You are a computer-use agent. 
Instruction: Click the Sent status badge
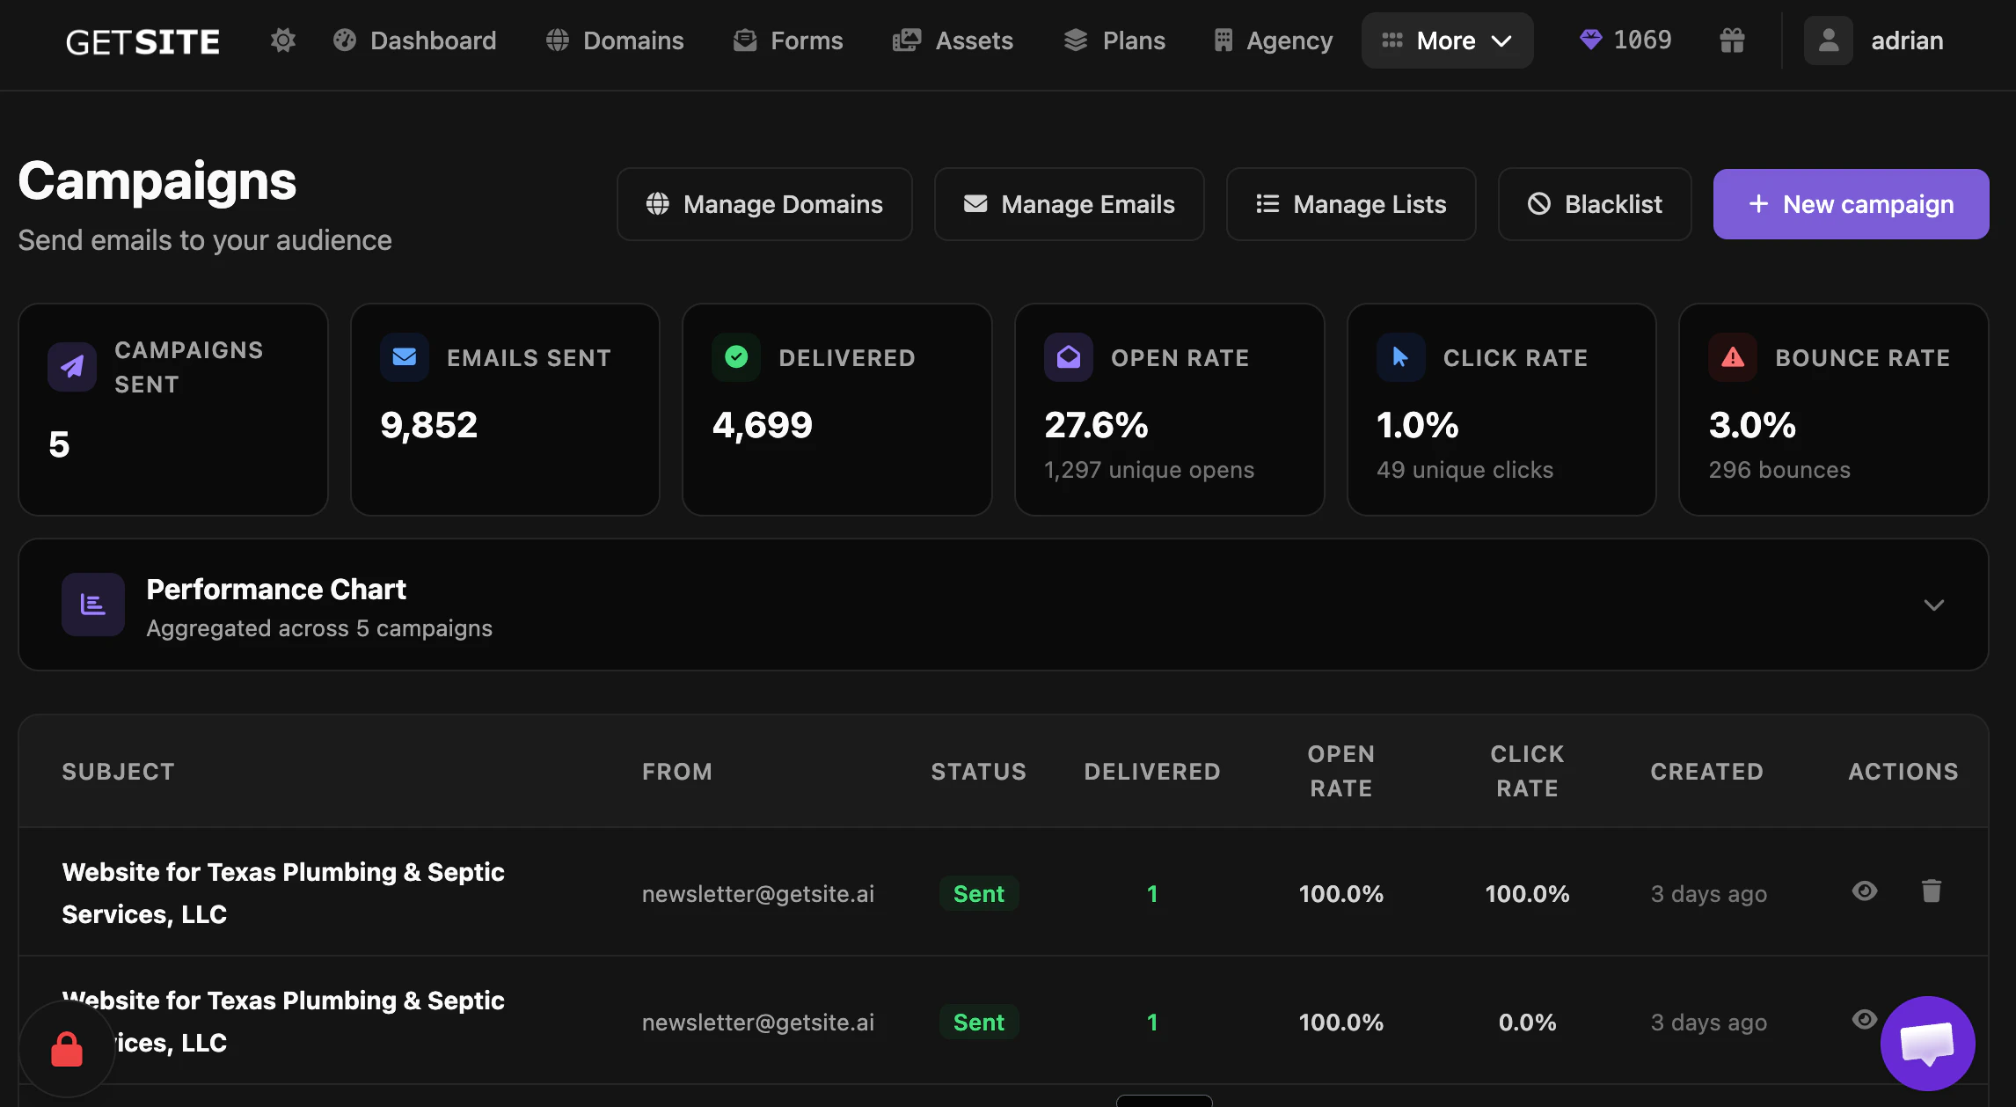(978, 893)
